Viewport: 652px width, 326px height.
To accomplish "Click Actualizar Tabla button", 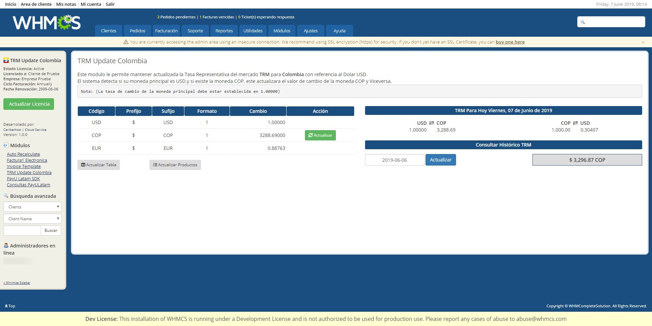I will point(98,165).
